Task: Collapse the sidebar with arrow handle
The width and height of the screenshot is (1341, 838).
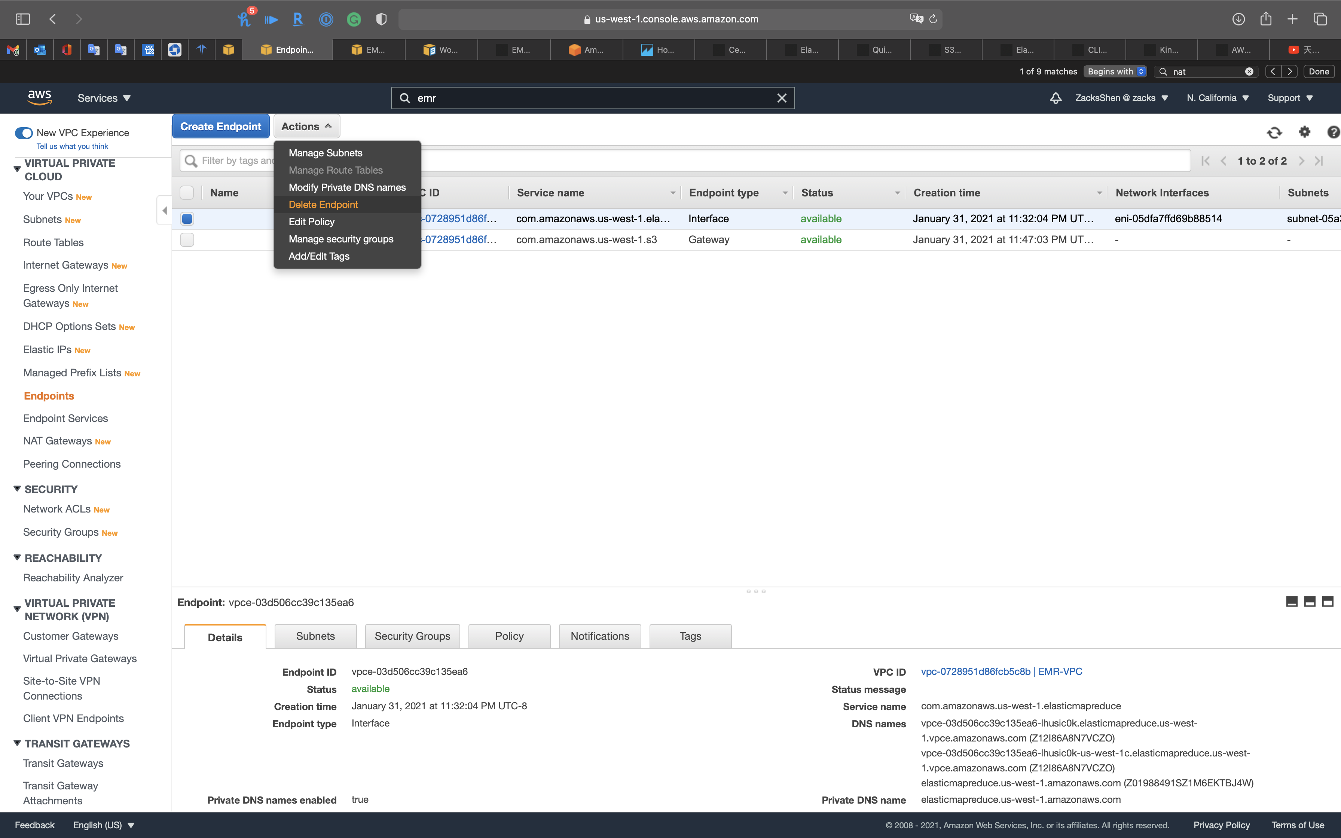Action: (x=164, y=211)
